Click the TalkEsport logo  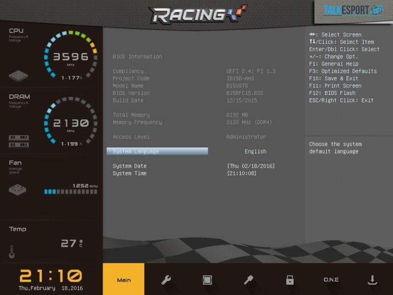pyautogui.click(x=353, y=10)
